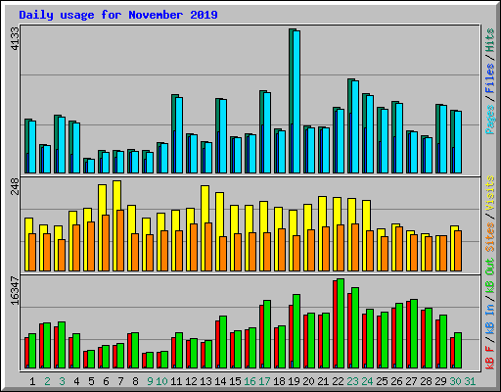Image resolution: width=501 pixels, height=392 pixels.
Task: Click the hits axis value 4133
Action: tap(16, 38)
